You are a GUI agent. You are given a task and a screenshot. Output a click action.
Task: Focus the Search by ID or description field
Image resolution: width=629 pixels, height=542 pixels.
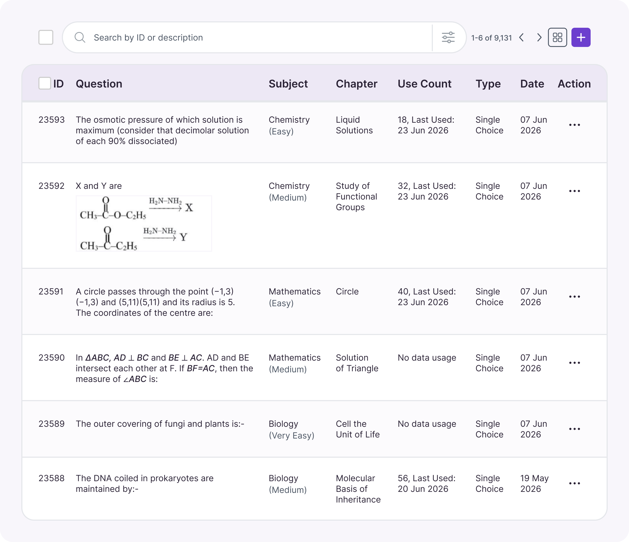tap(247, 37)
